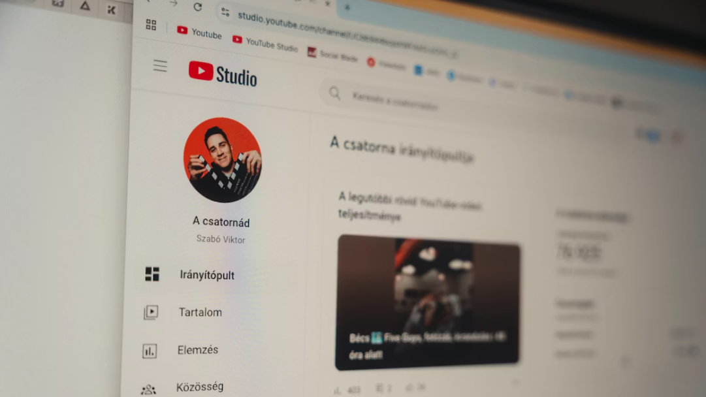Click the search magnifier icon
706x397 pixels.
[x=334, y=93]
